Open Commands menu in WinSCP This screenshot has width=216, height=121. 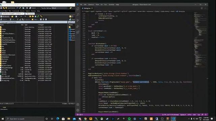(x=16, y=11)
